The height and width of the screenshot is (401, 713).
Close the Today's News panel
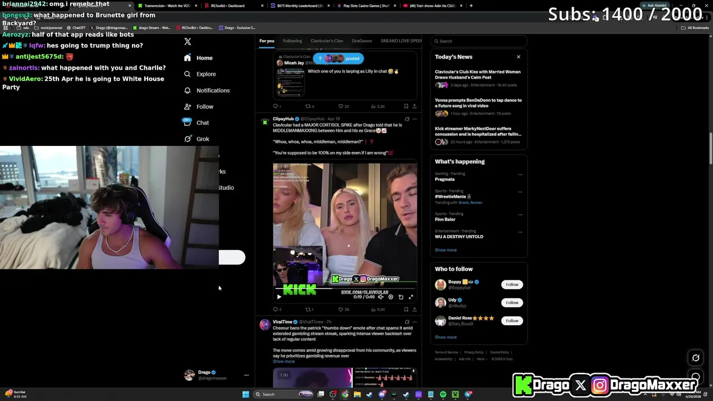click(519, 57)
